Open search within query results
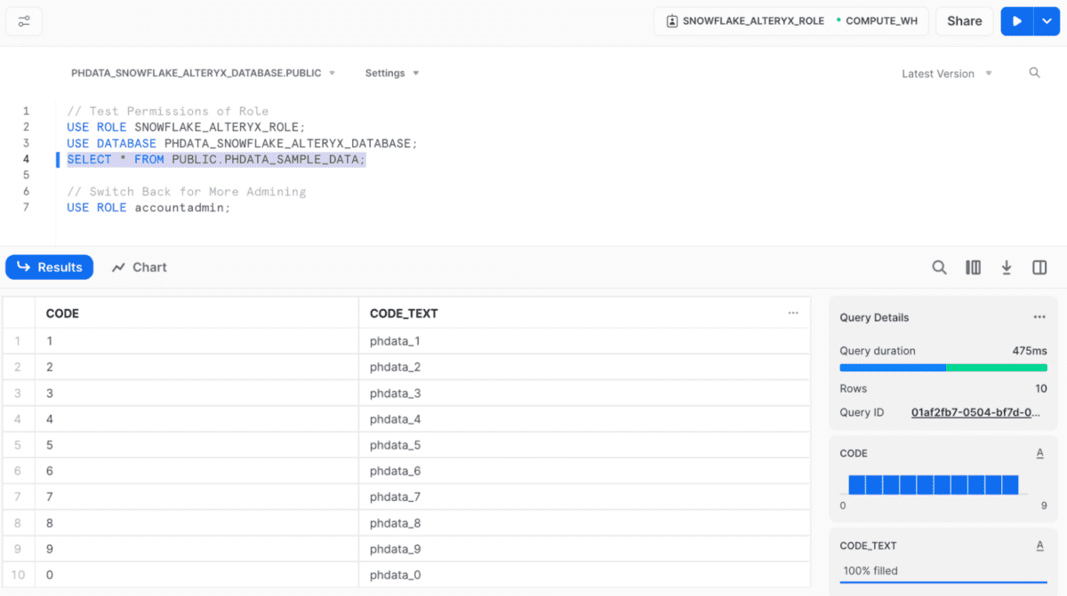Viewport: 1067px width, 596px height. point(939,266)
